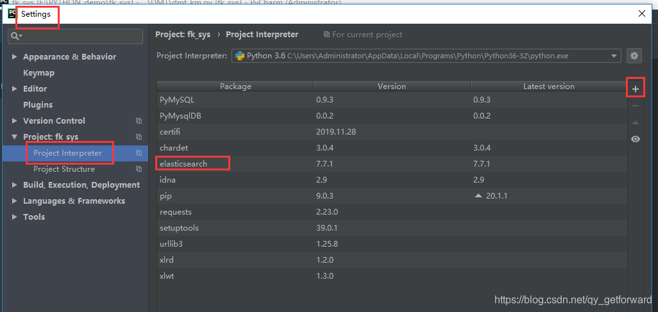
Task: Click the PyCharm logo in Settings title bar
Action: click(x=12, y=14)
